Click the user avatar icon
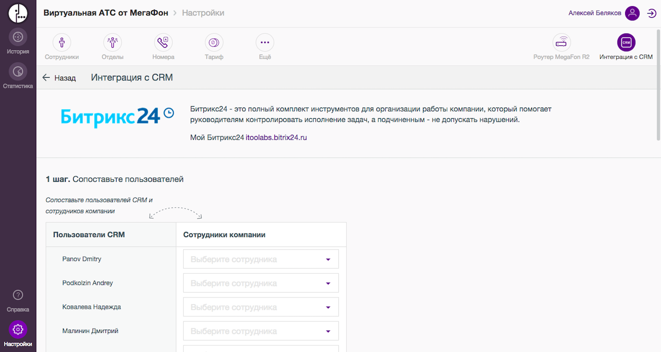The width and height of the screenshot is (661, 352). (x=632, y=13)
